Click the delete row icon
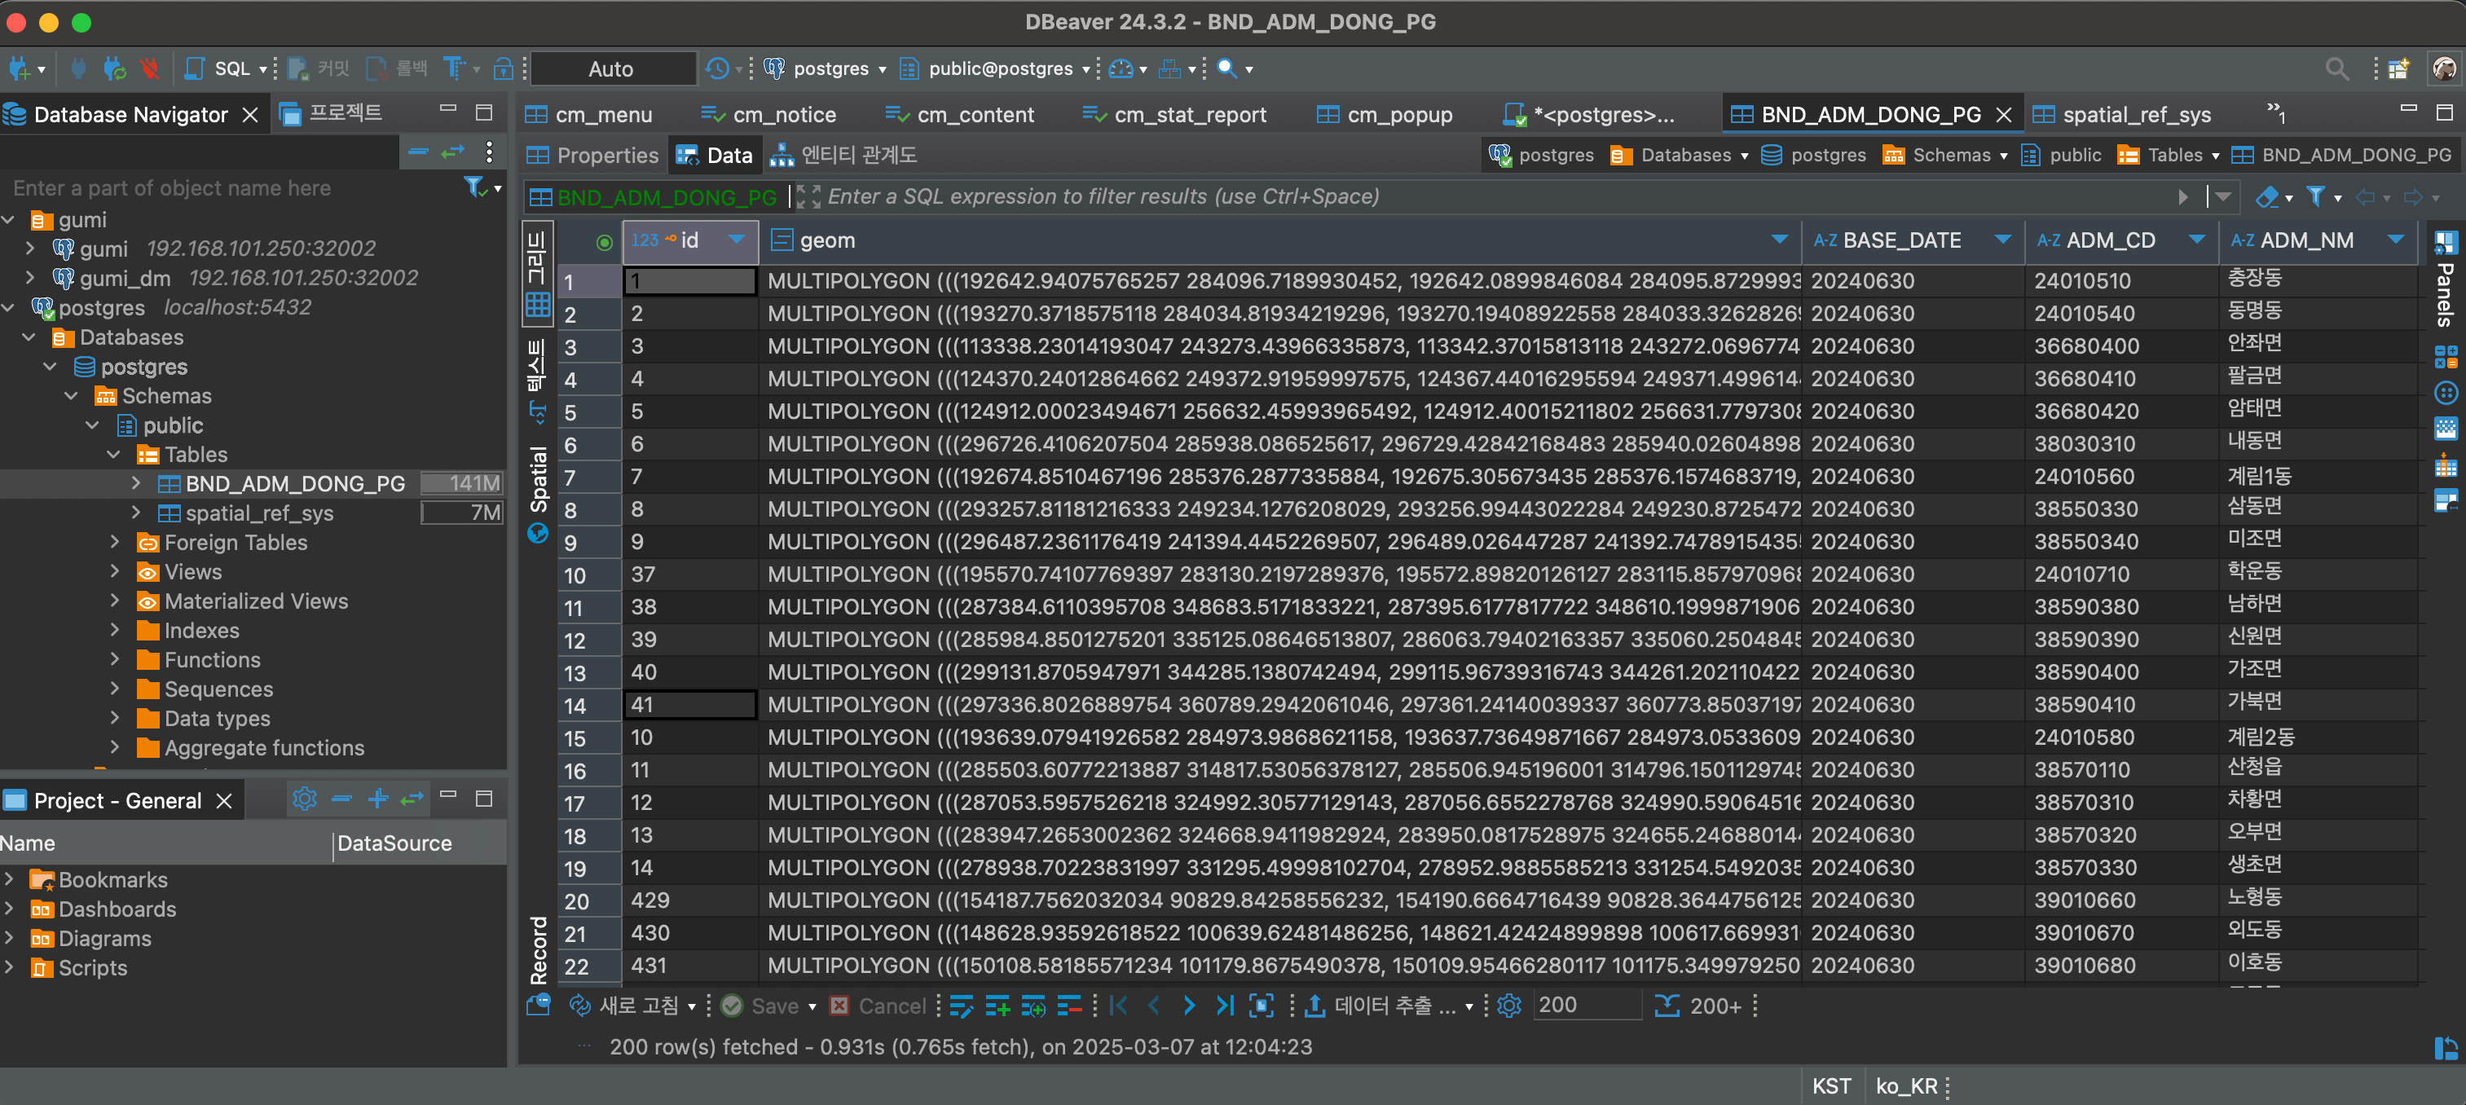 [1069, 1006]
